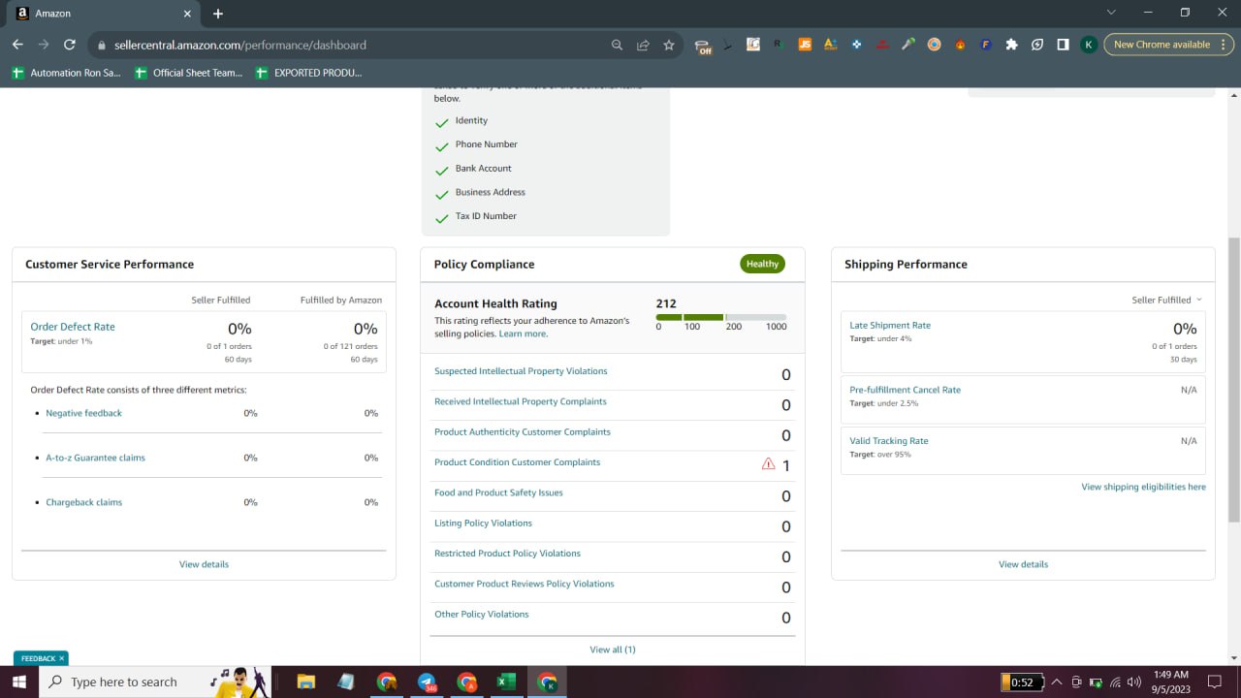Image resolution: width=1241 pixels, height=698 pixels.
Task: Click the page's vertical scrollbar thumb
Action: point(1234,381)
